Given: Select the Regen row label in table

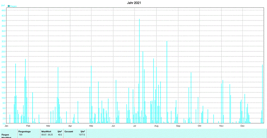Looking at the screenshot, I should point(5,135).
